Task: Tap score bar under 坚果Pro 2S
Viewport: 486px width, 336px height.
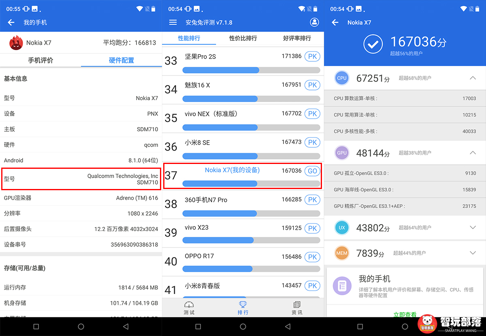Action: click(251, 70)
